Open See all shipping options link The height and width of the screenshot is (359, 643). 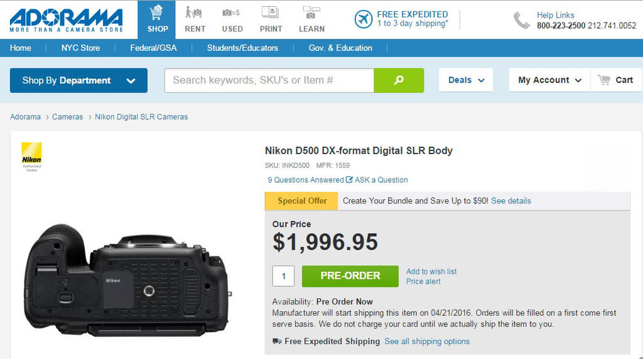(427, 341)
